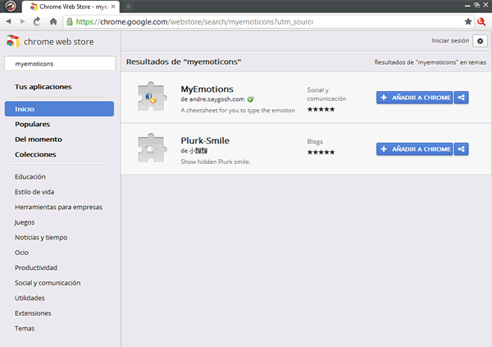Browse the Productividad category
The image size is (492, 347).
[x=36, y=267]
